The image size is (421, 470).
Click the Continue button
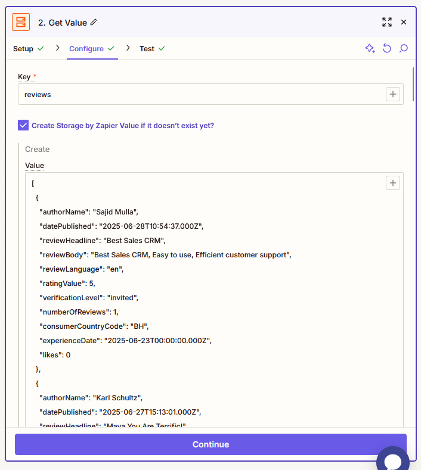tap(210, 444)
